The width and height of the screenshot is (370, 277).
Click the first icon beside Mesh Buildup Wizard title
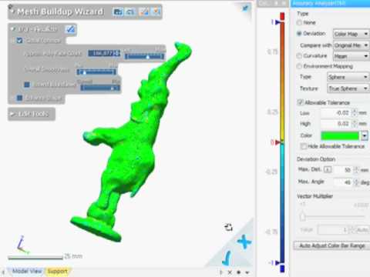click(x=118, y=12)
